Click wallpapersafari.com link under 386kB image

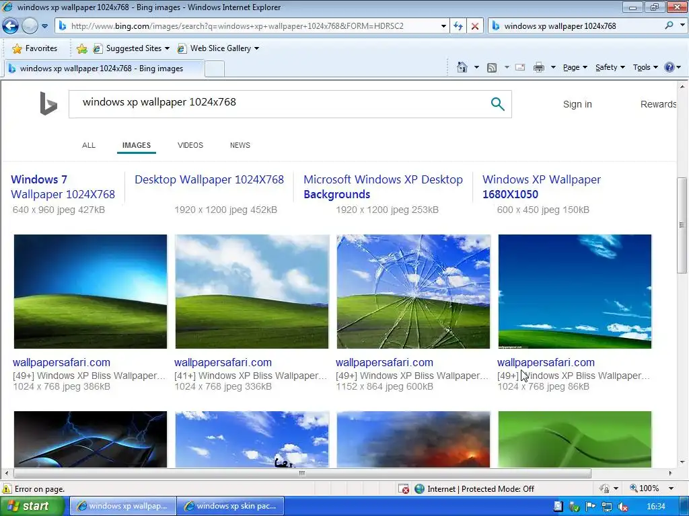pos(61,362)
